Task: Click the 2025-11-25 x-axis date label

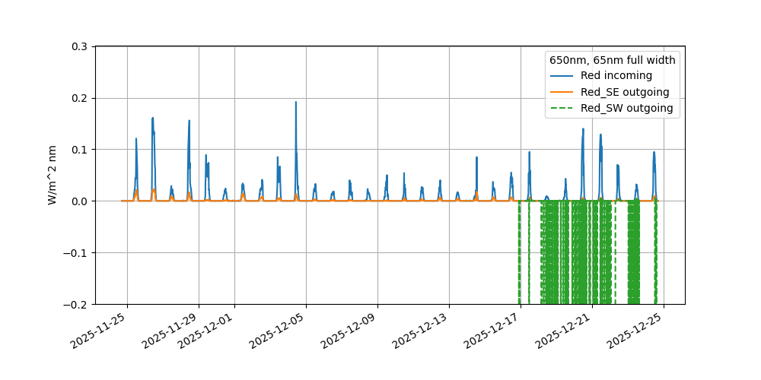Action: tap(100, 331)
